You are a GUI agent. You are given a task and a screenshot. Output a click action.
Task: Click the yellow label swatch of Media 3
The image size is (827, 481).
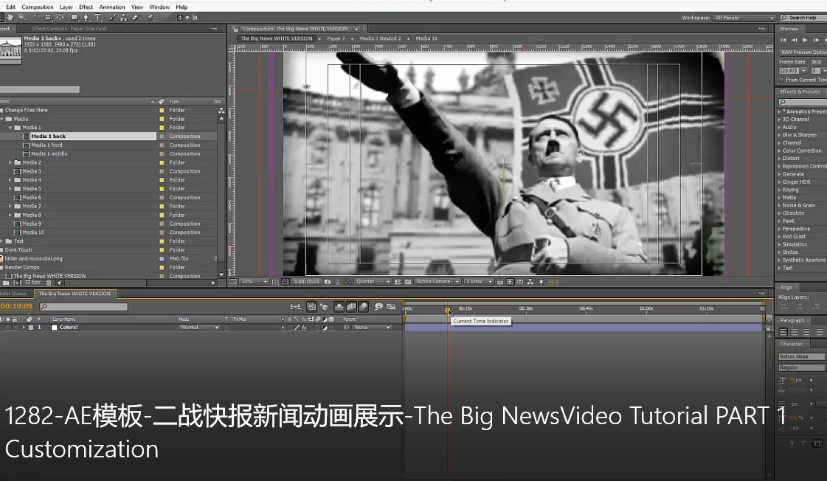(162, 171)
